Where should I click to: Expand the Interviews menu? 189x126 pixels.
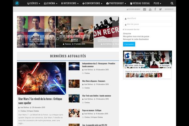pyautogui.click(x=70, y=3)
